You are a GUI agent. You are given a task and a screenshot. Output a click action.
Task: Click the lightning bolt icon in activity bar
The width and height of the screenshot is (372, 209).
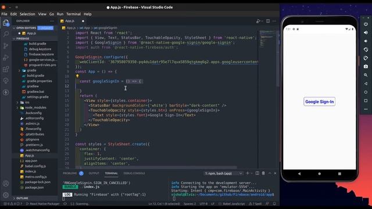point(6,92)
